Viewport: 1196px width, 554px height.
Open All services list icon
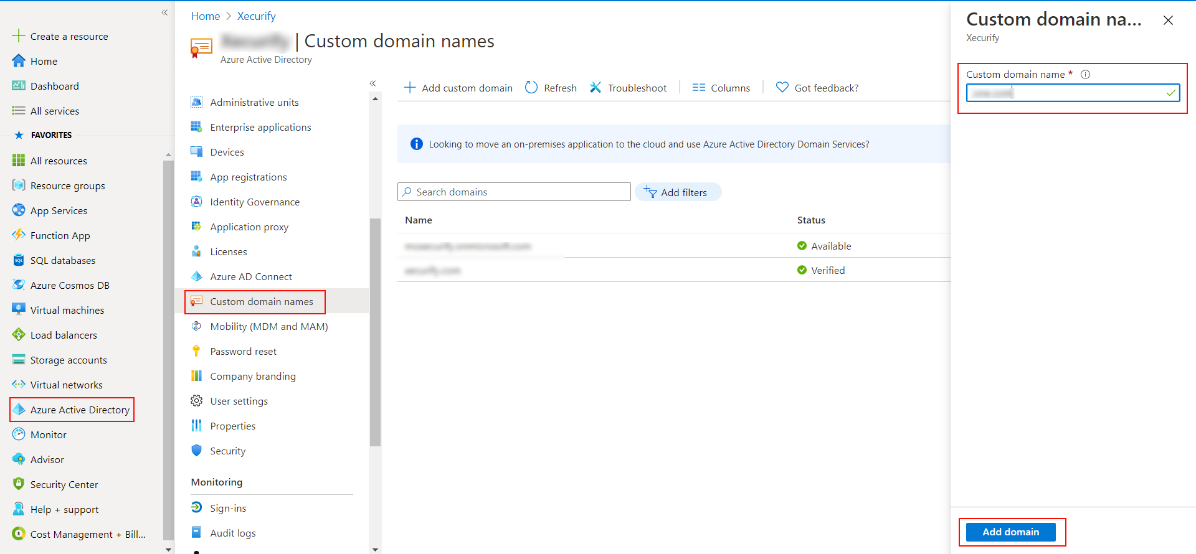19,111
